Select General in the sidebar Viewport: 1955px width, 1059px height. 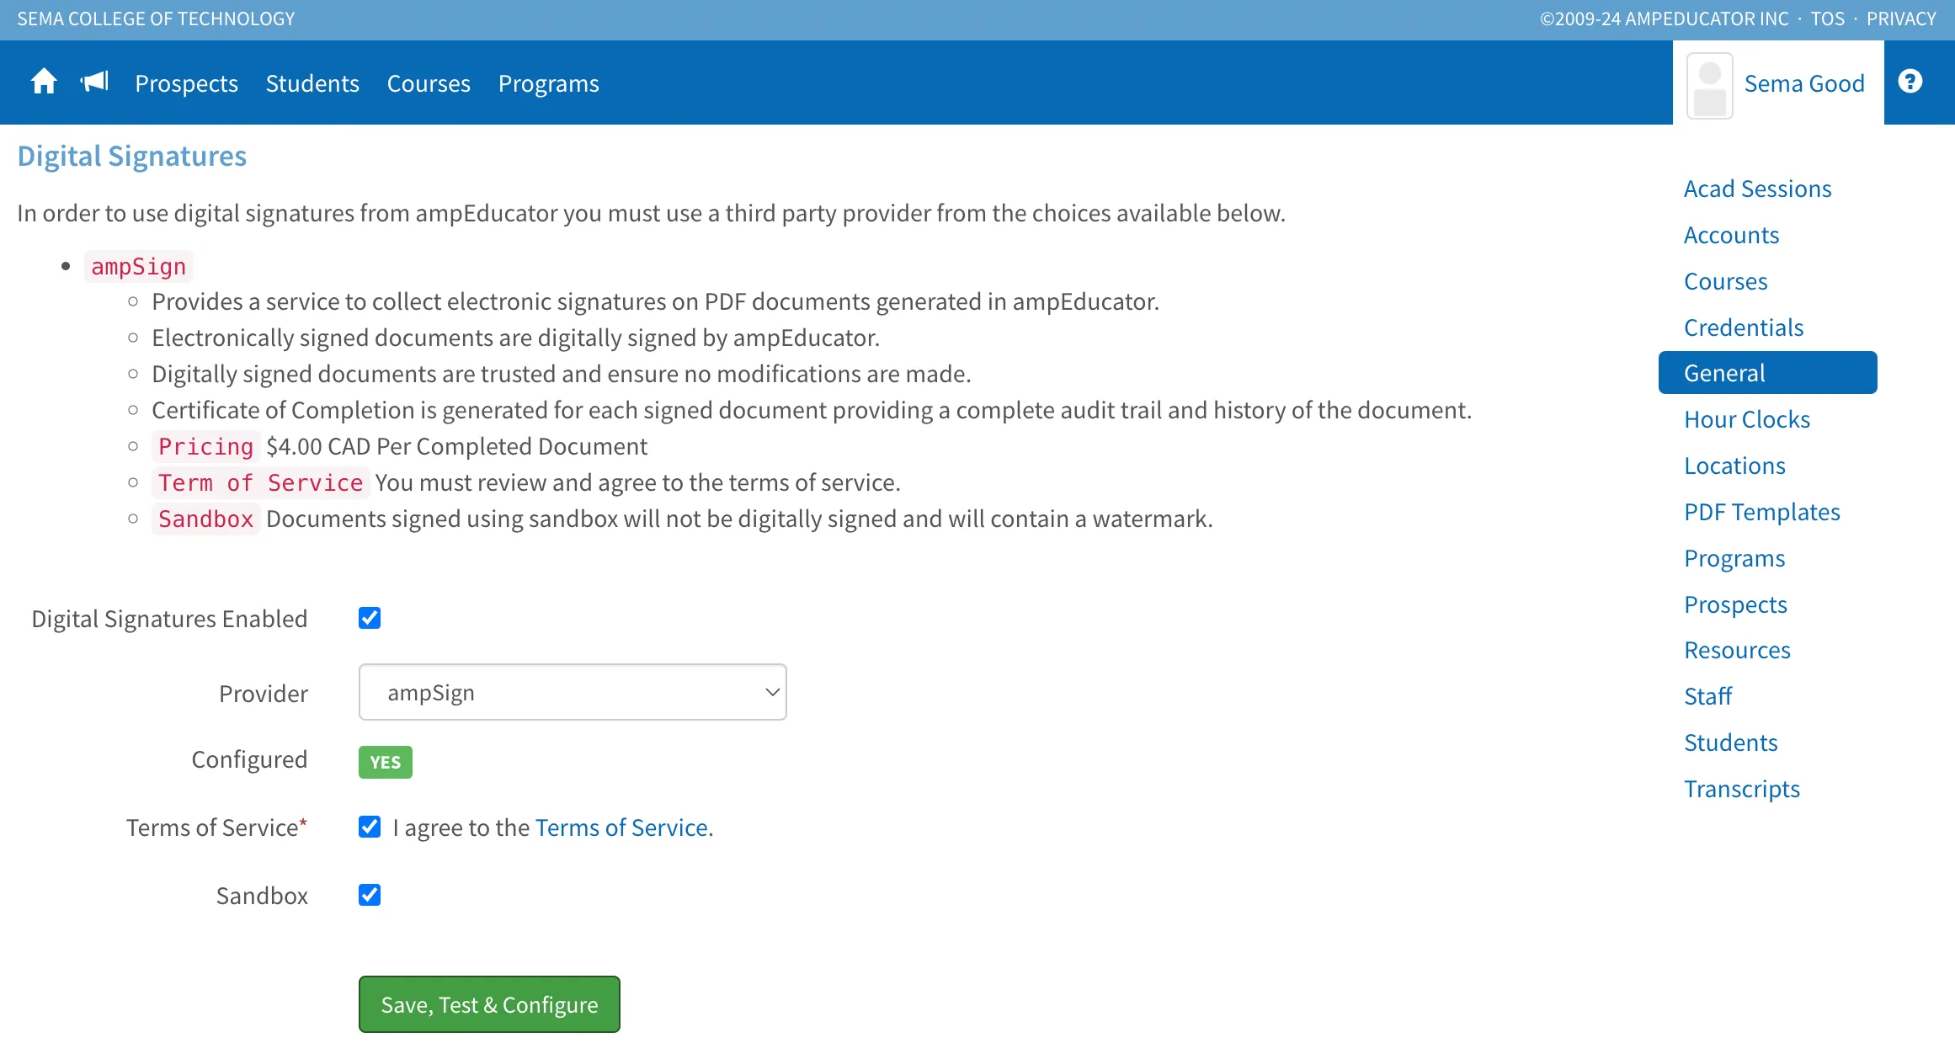click(1767, 373)
